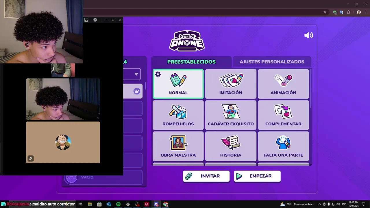Image resolution: width=370 pixels, height=208 pixels.
Task: Open Chrome's three-dot menu
Action: [366, 12]
